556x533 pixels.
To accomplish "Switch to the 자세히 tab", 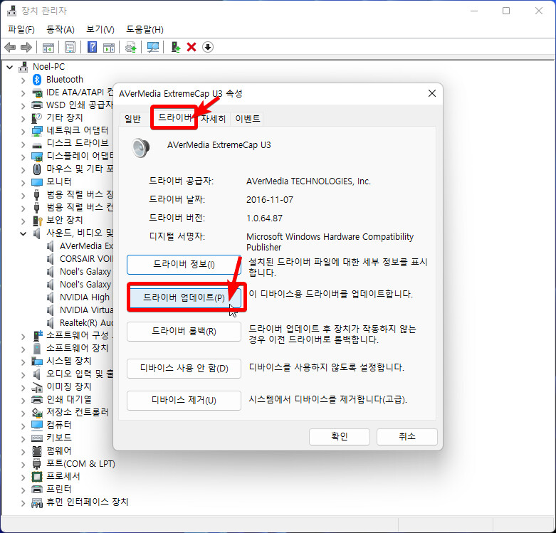I will [x=213, y=119].
